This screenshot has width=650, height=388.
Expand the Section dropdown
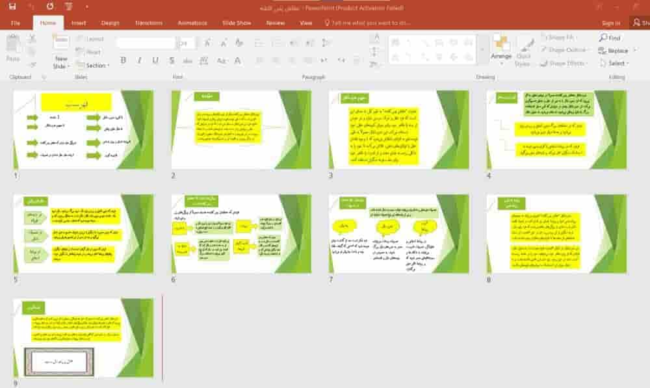click(x=93, y=65)
